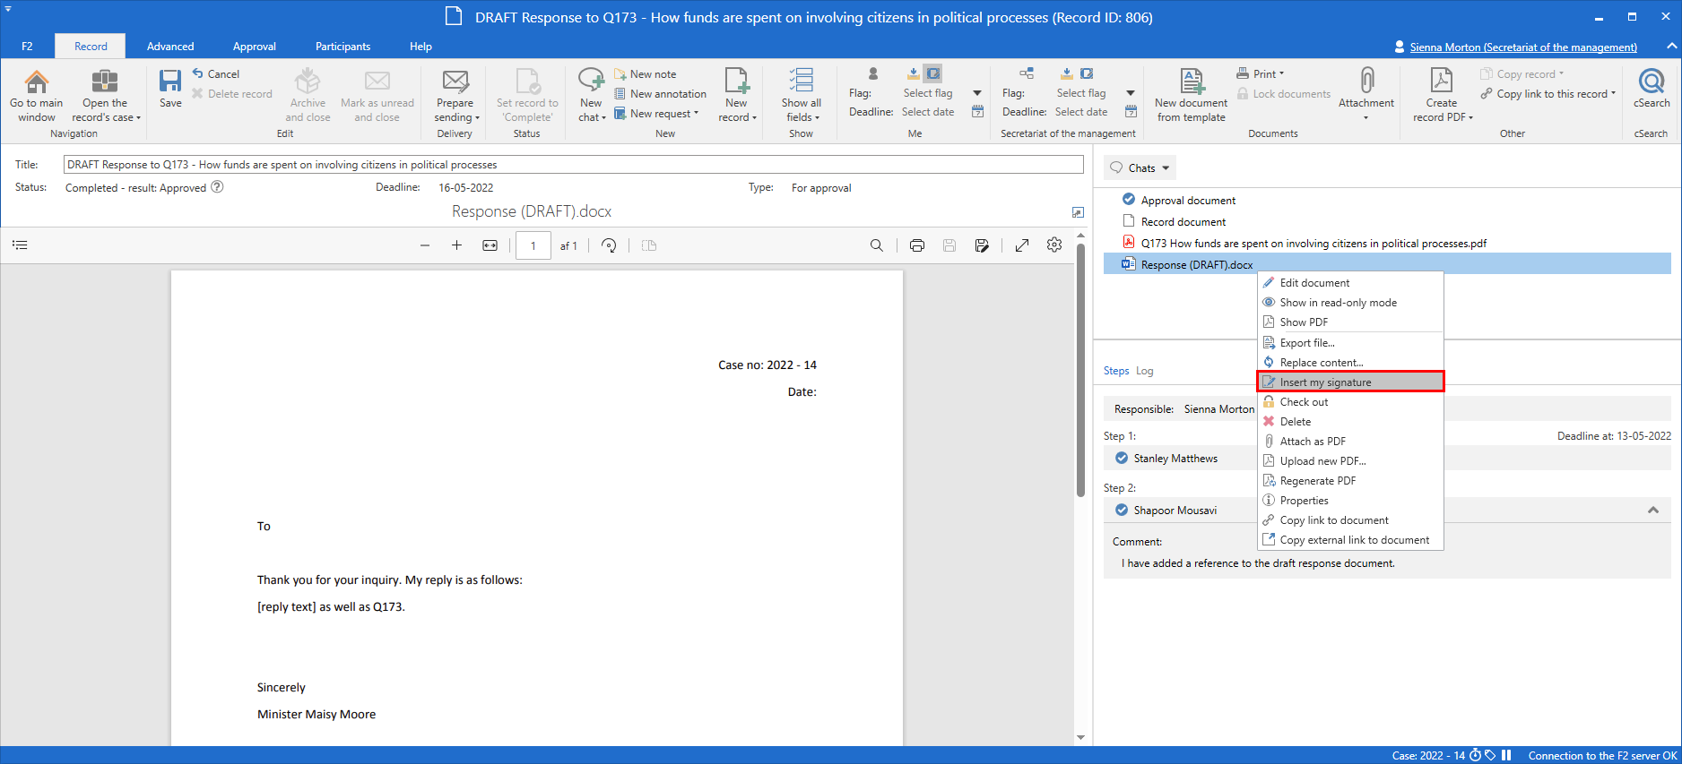Click the record Title input field
The image size is (1682, 764).
click(573, 165)
